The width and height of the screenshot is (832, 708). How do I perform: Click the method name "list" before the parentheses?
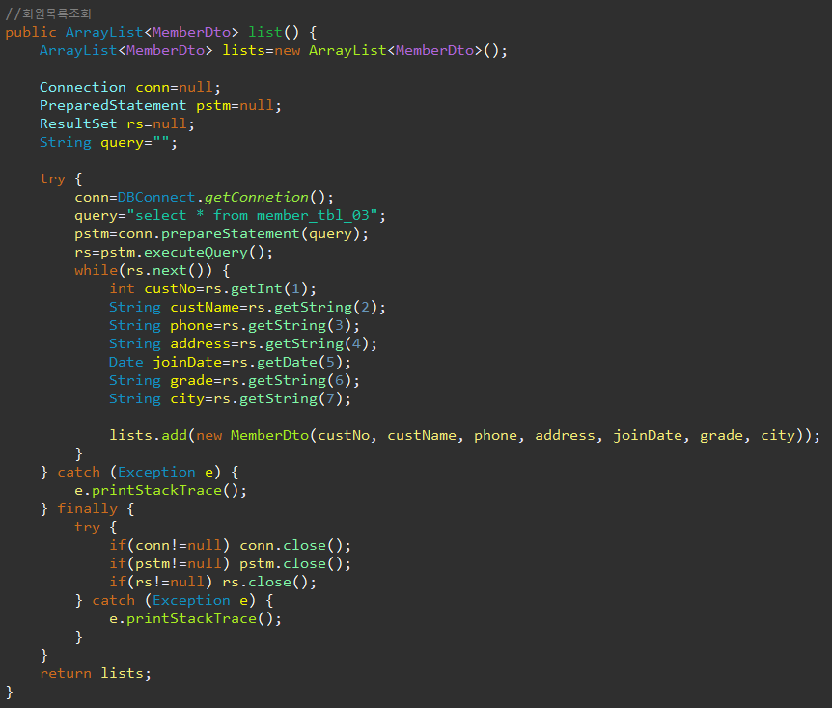(x=265, y=33)
